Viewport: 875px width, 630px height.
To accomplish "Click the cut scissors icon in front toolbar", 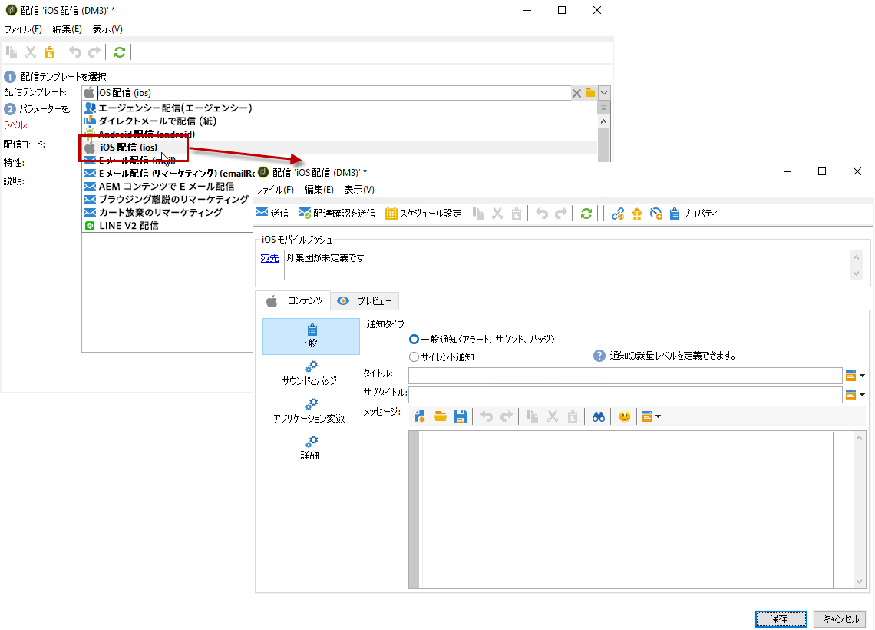I will [x=497, y=214].
